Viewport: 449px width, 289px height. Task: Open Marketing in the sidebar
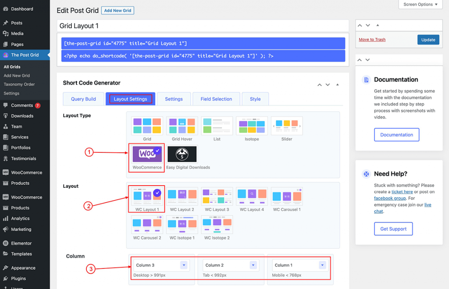coord(21,229)
